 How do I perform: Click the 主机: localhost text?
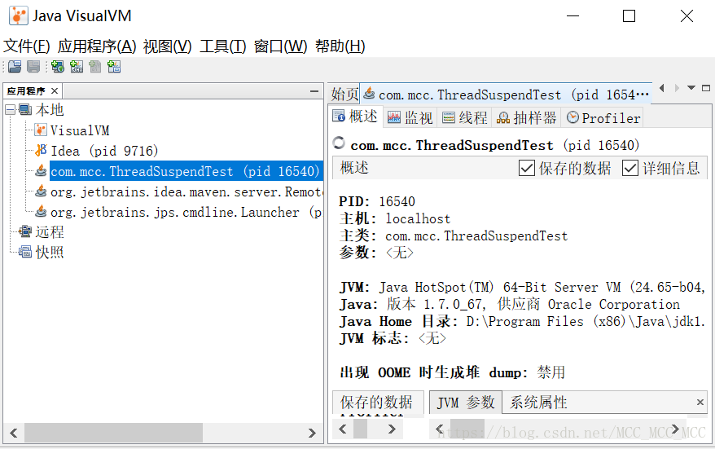(x=395, y=218)
